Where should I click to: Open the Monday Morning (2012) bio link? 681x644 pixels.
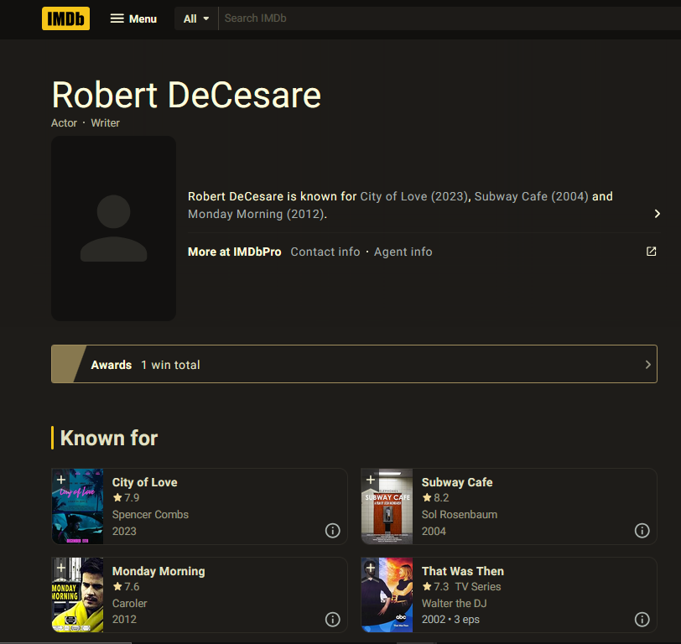point(257,214)
